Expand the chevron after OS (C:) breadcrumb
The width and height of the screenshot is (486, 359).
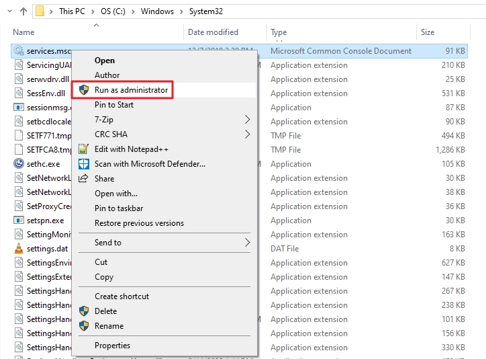[x=133, y=12]
